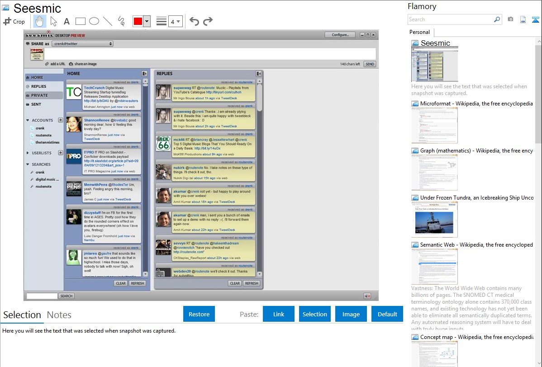Click the Default paste button
The image size is (542, 367).
pyautogui.click(x=387, y=314)
